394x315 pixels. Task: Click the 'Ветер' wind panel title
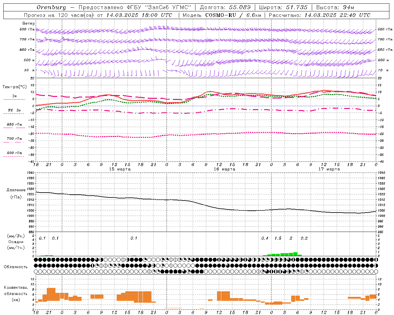click(x=29, y=23)
